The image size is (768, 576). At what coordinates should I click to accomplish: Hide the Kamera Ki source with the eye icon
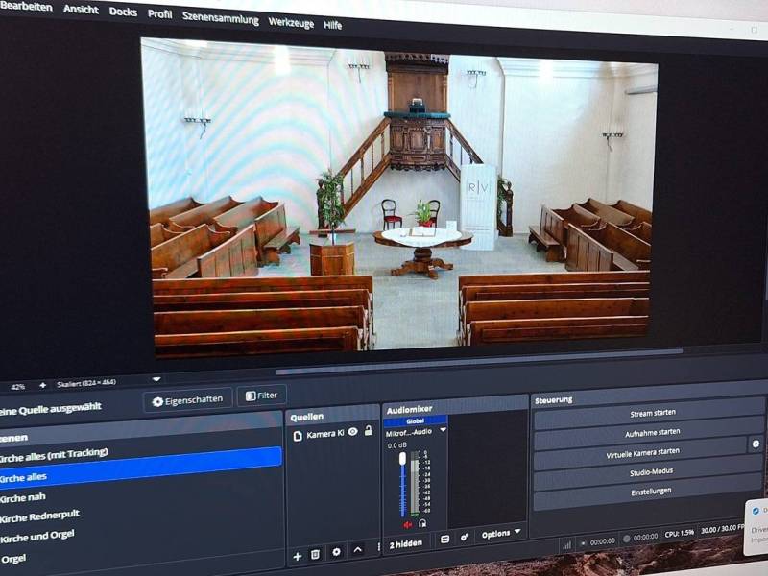[x=352, y=432]
